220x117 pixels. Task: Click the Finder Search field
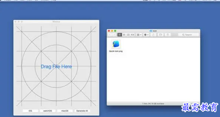(189, 35)
